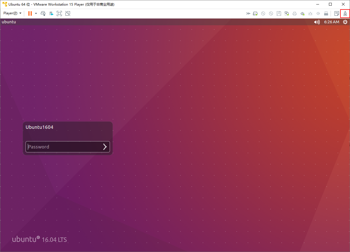Open Ubuntu sound volume indicator

[317, 22]
